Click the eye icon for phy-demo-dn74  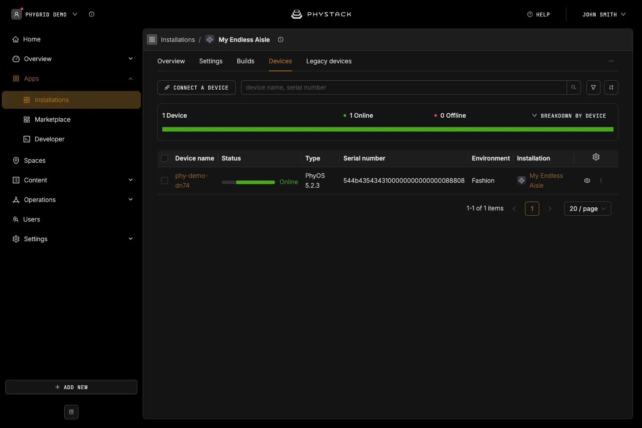tap(587, 181)
